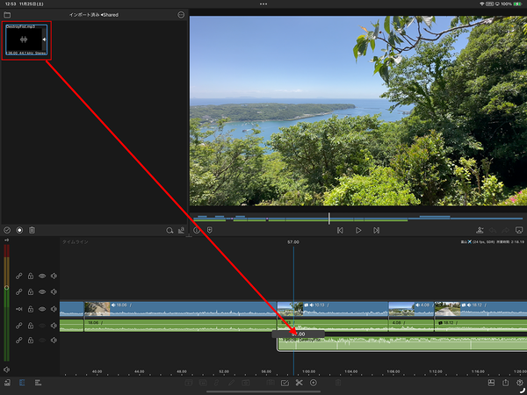
Task: Lock the top overlay track
Action: 31,276
